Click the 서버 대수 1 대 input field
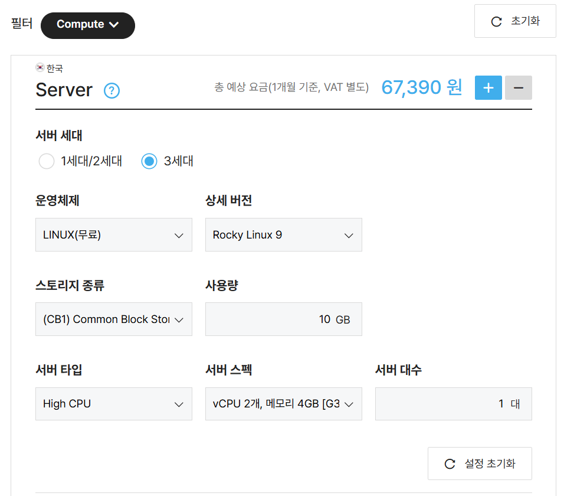564x496 pixels. pyautogui.click(x=453, y=404)
